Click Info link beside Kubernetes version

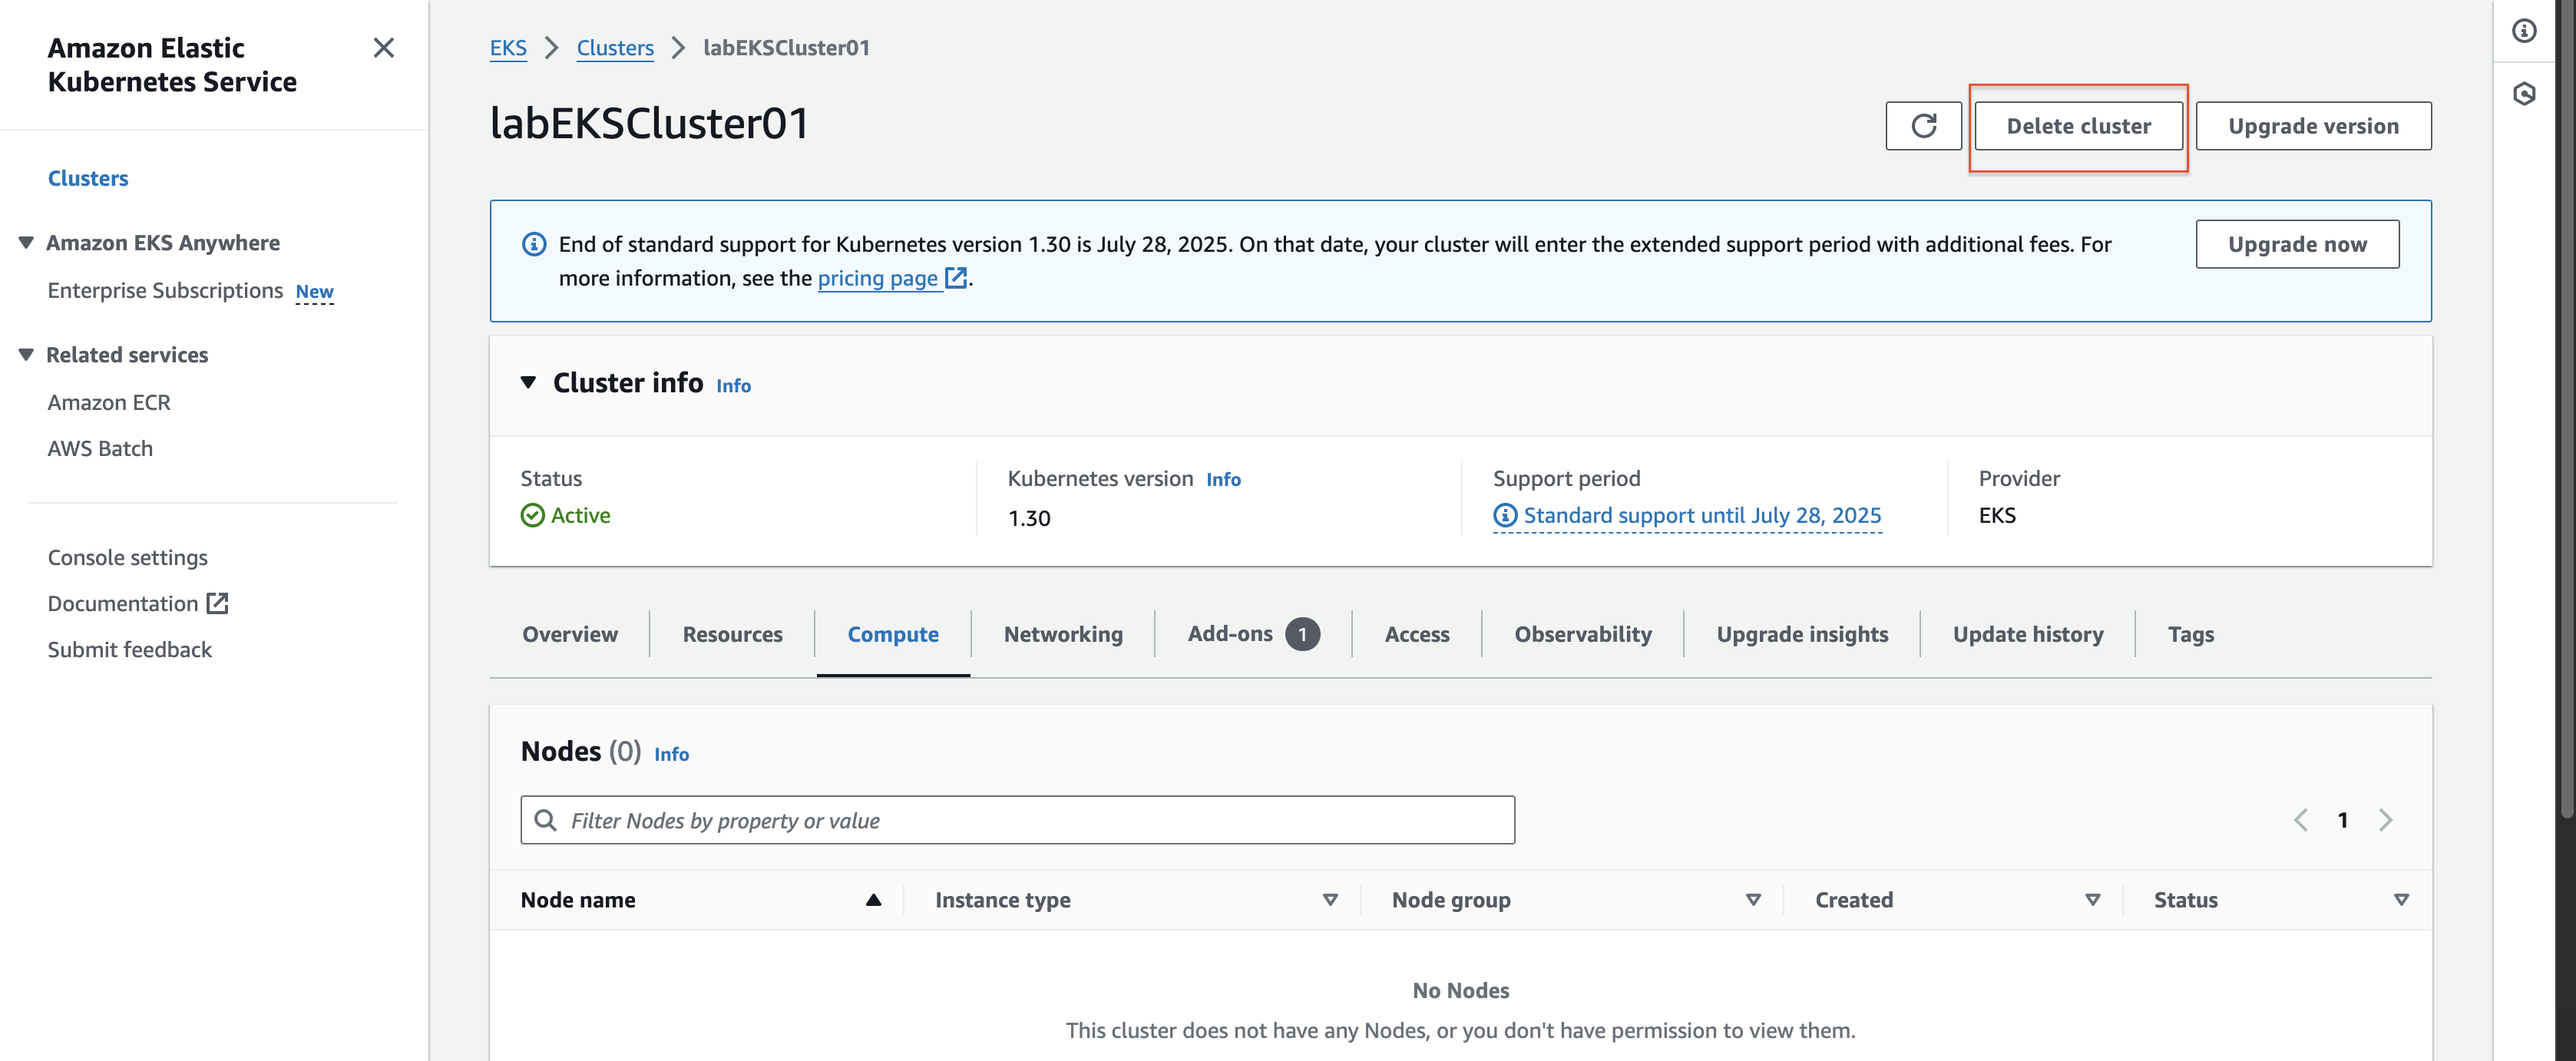(1223, 479)
